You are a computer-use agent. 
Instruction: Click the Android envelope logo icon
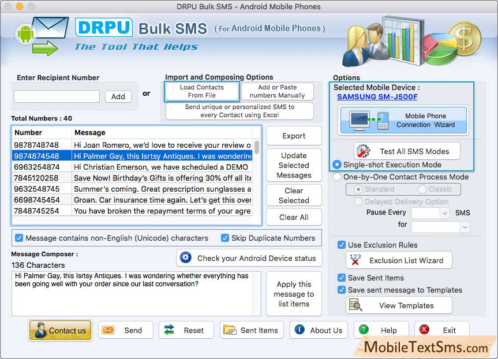[42, 36]
